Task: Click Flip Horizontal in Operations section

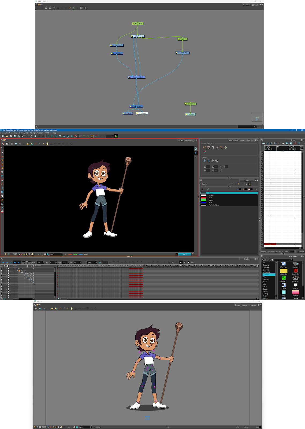Action: pos(204,161)
